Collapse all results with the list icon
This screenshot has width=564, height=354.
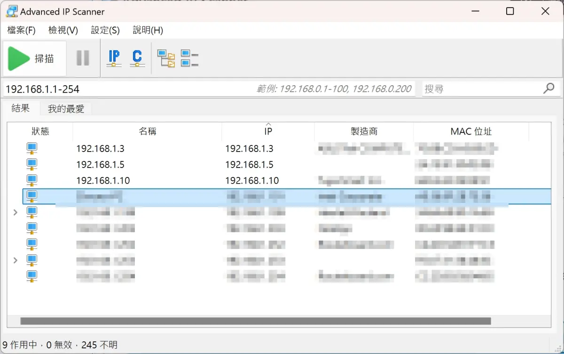pos(189,58)
